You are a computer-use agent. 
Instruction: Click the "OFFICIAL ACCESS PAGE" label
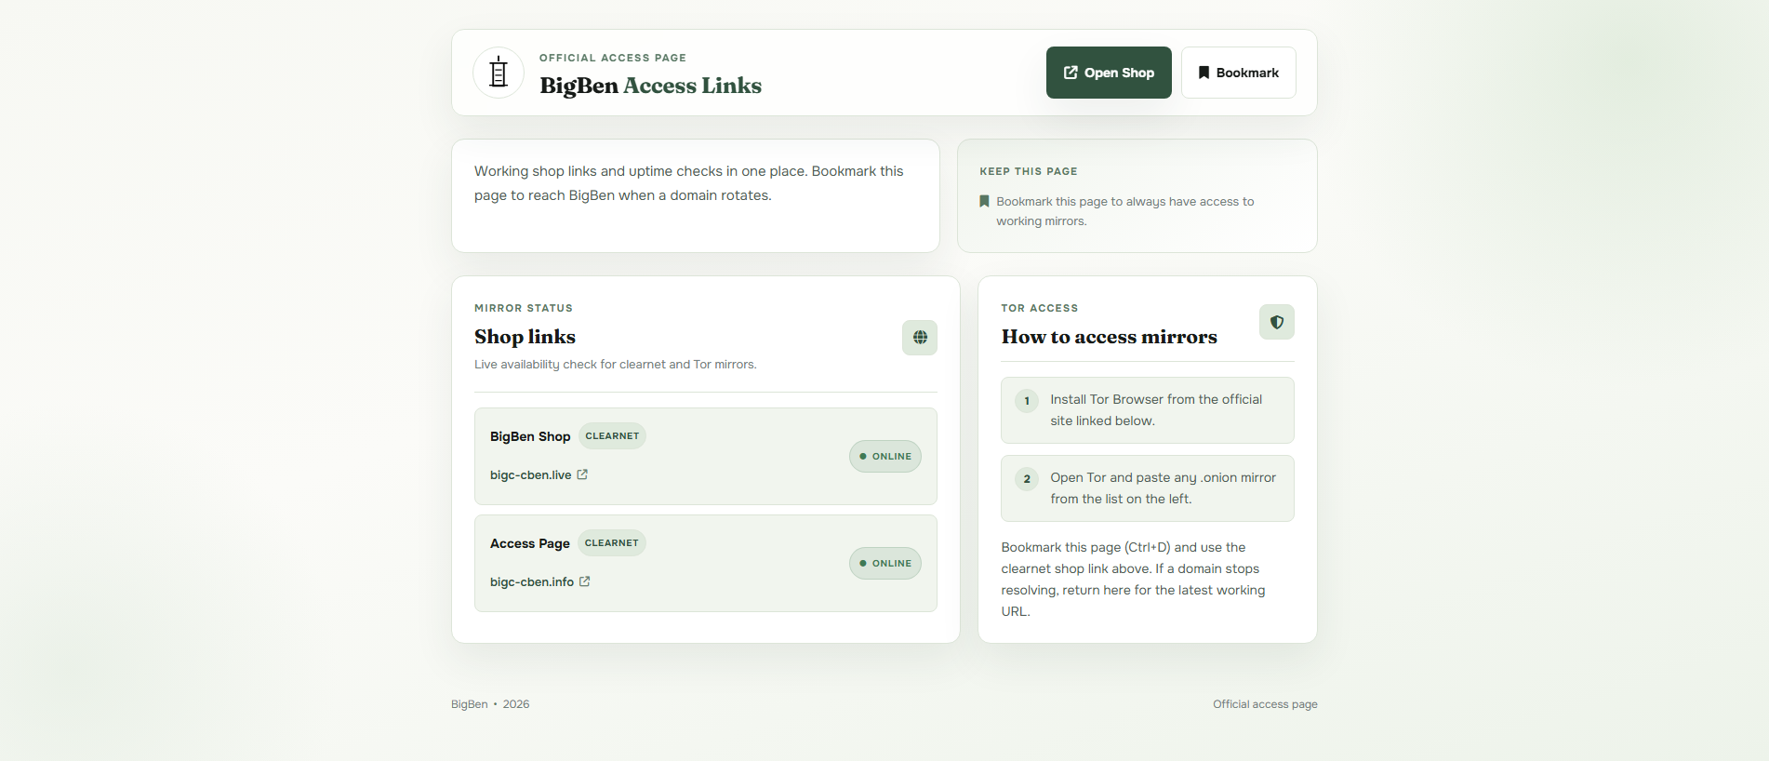[613, 58]
